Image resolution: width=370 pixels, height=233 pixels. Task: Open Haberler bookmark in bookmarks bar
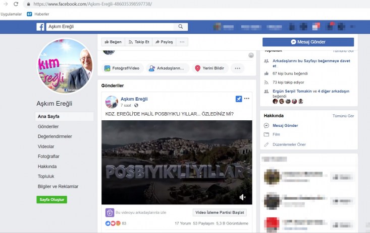(38, 14)
